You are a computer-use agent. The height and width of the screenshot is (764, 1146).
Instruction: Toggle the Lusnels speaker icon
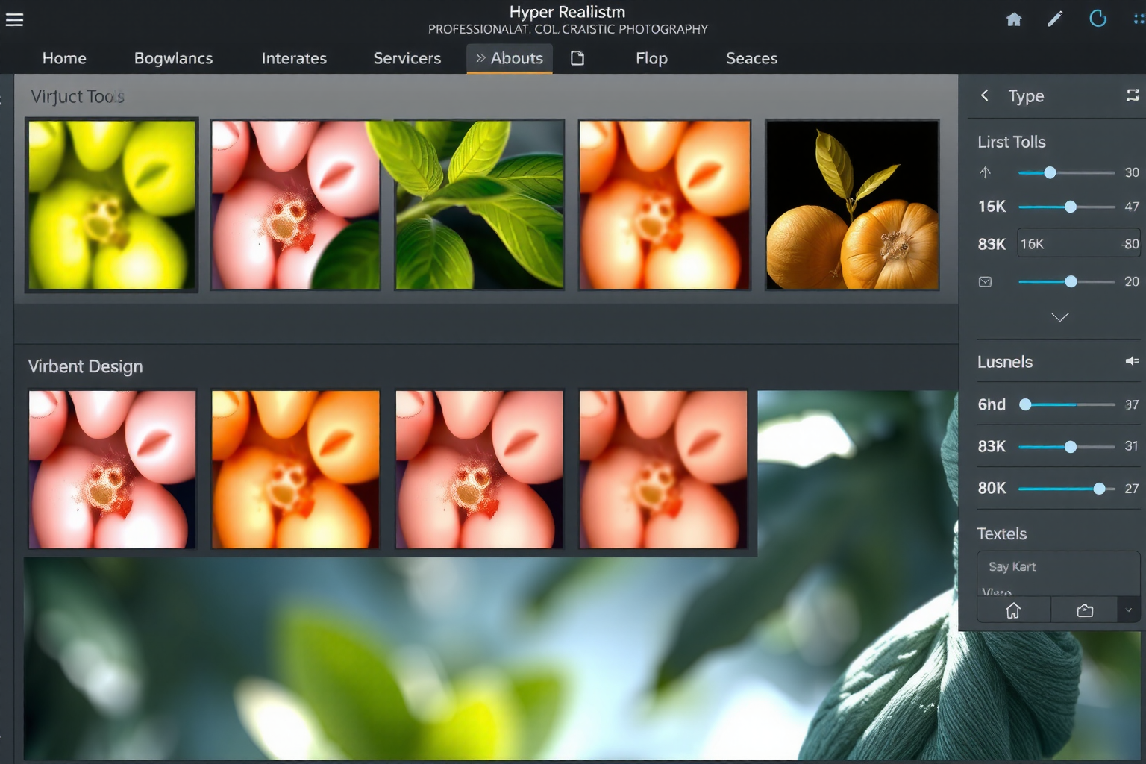tap(1132, 361)
